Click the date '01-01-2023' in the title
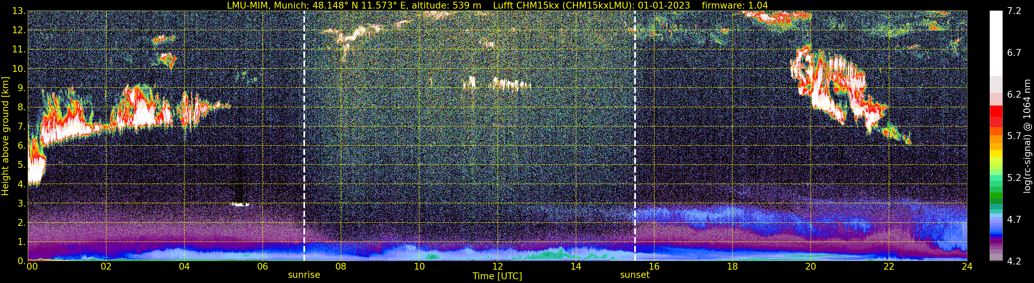1034x283 pixels. (664, 5)
